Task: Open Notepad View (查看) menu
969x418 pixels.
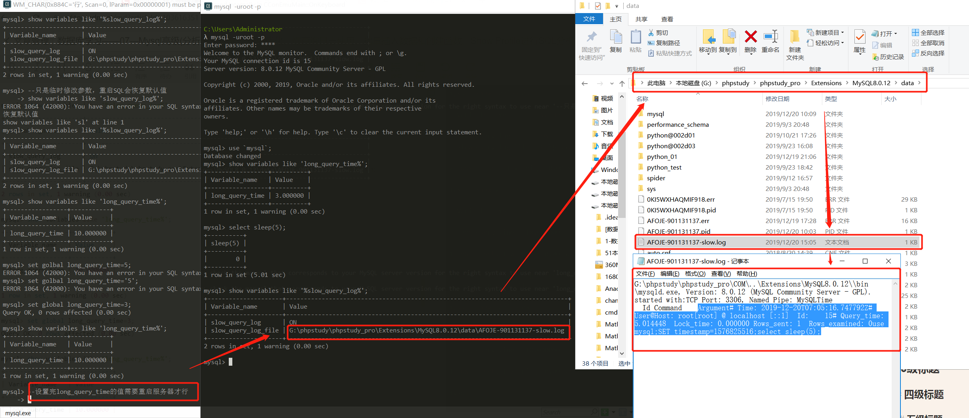Action: coord(721,274)
